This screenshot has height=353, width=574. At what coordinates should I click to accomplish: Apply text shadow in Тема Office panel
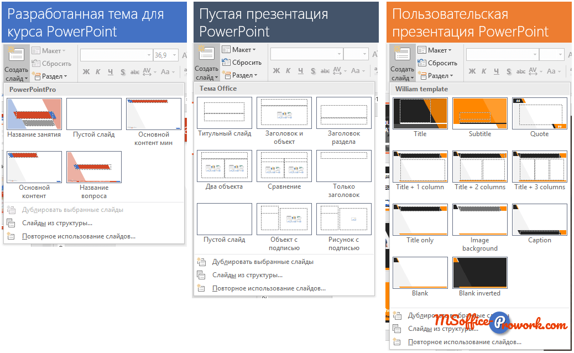click(314, 71)
